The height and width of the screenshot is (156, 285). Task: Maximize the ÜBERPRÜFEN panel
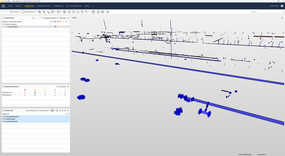tap(68, 18)
